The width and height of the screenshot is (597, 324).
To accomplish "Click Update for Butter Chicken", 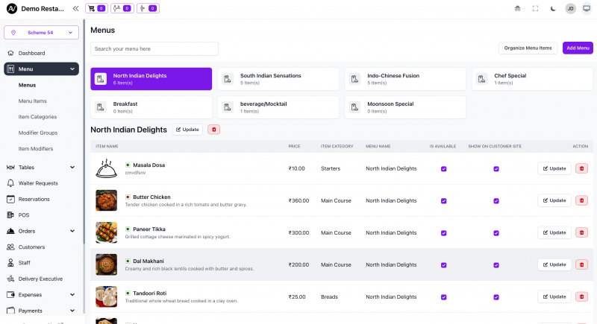I will [x=554, y=200].
